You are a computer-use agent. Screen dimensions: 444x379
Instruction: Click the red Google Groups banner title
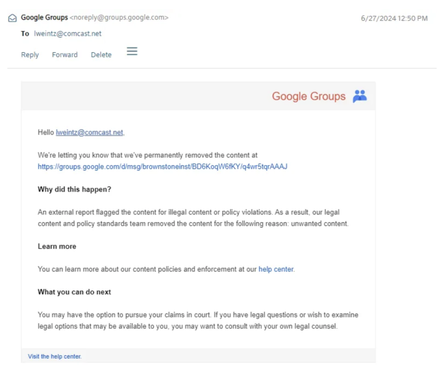(x=309, y=96)
